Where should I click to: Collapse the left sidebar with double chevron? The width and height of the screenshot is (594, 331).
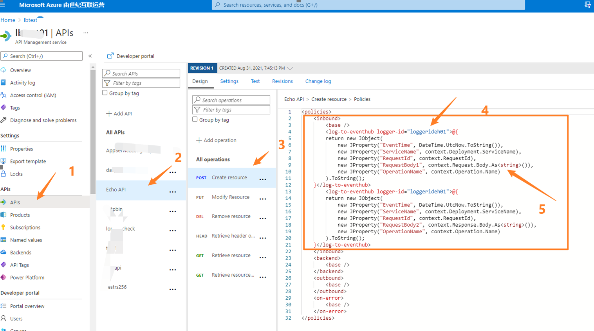[x=90, y=56]
